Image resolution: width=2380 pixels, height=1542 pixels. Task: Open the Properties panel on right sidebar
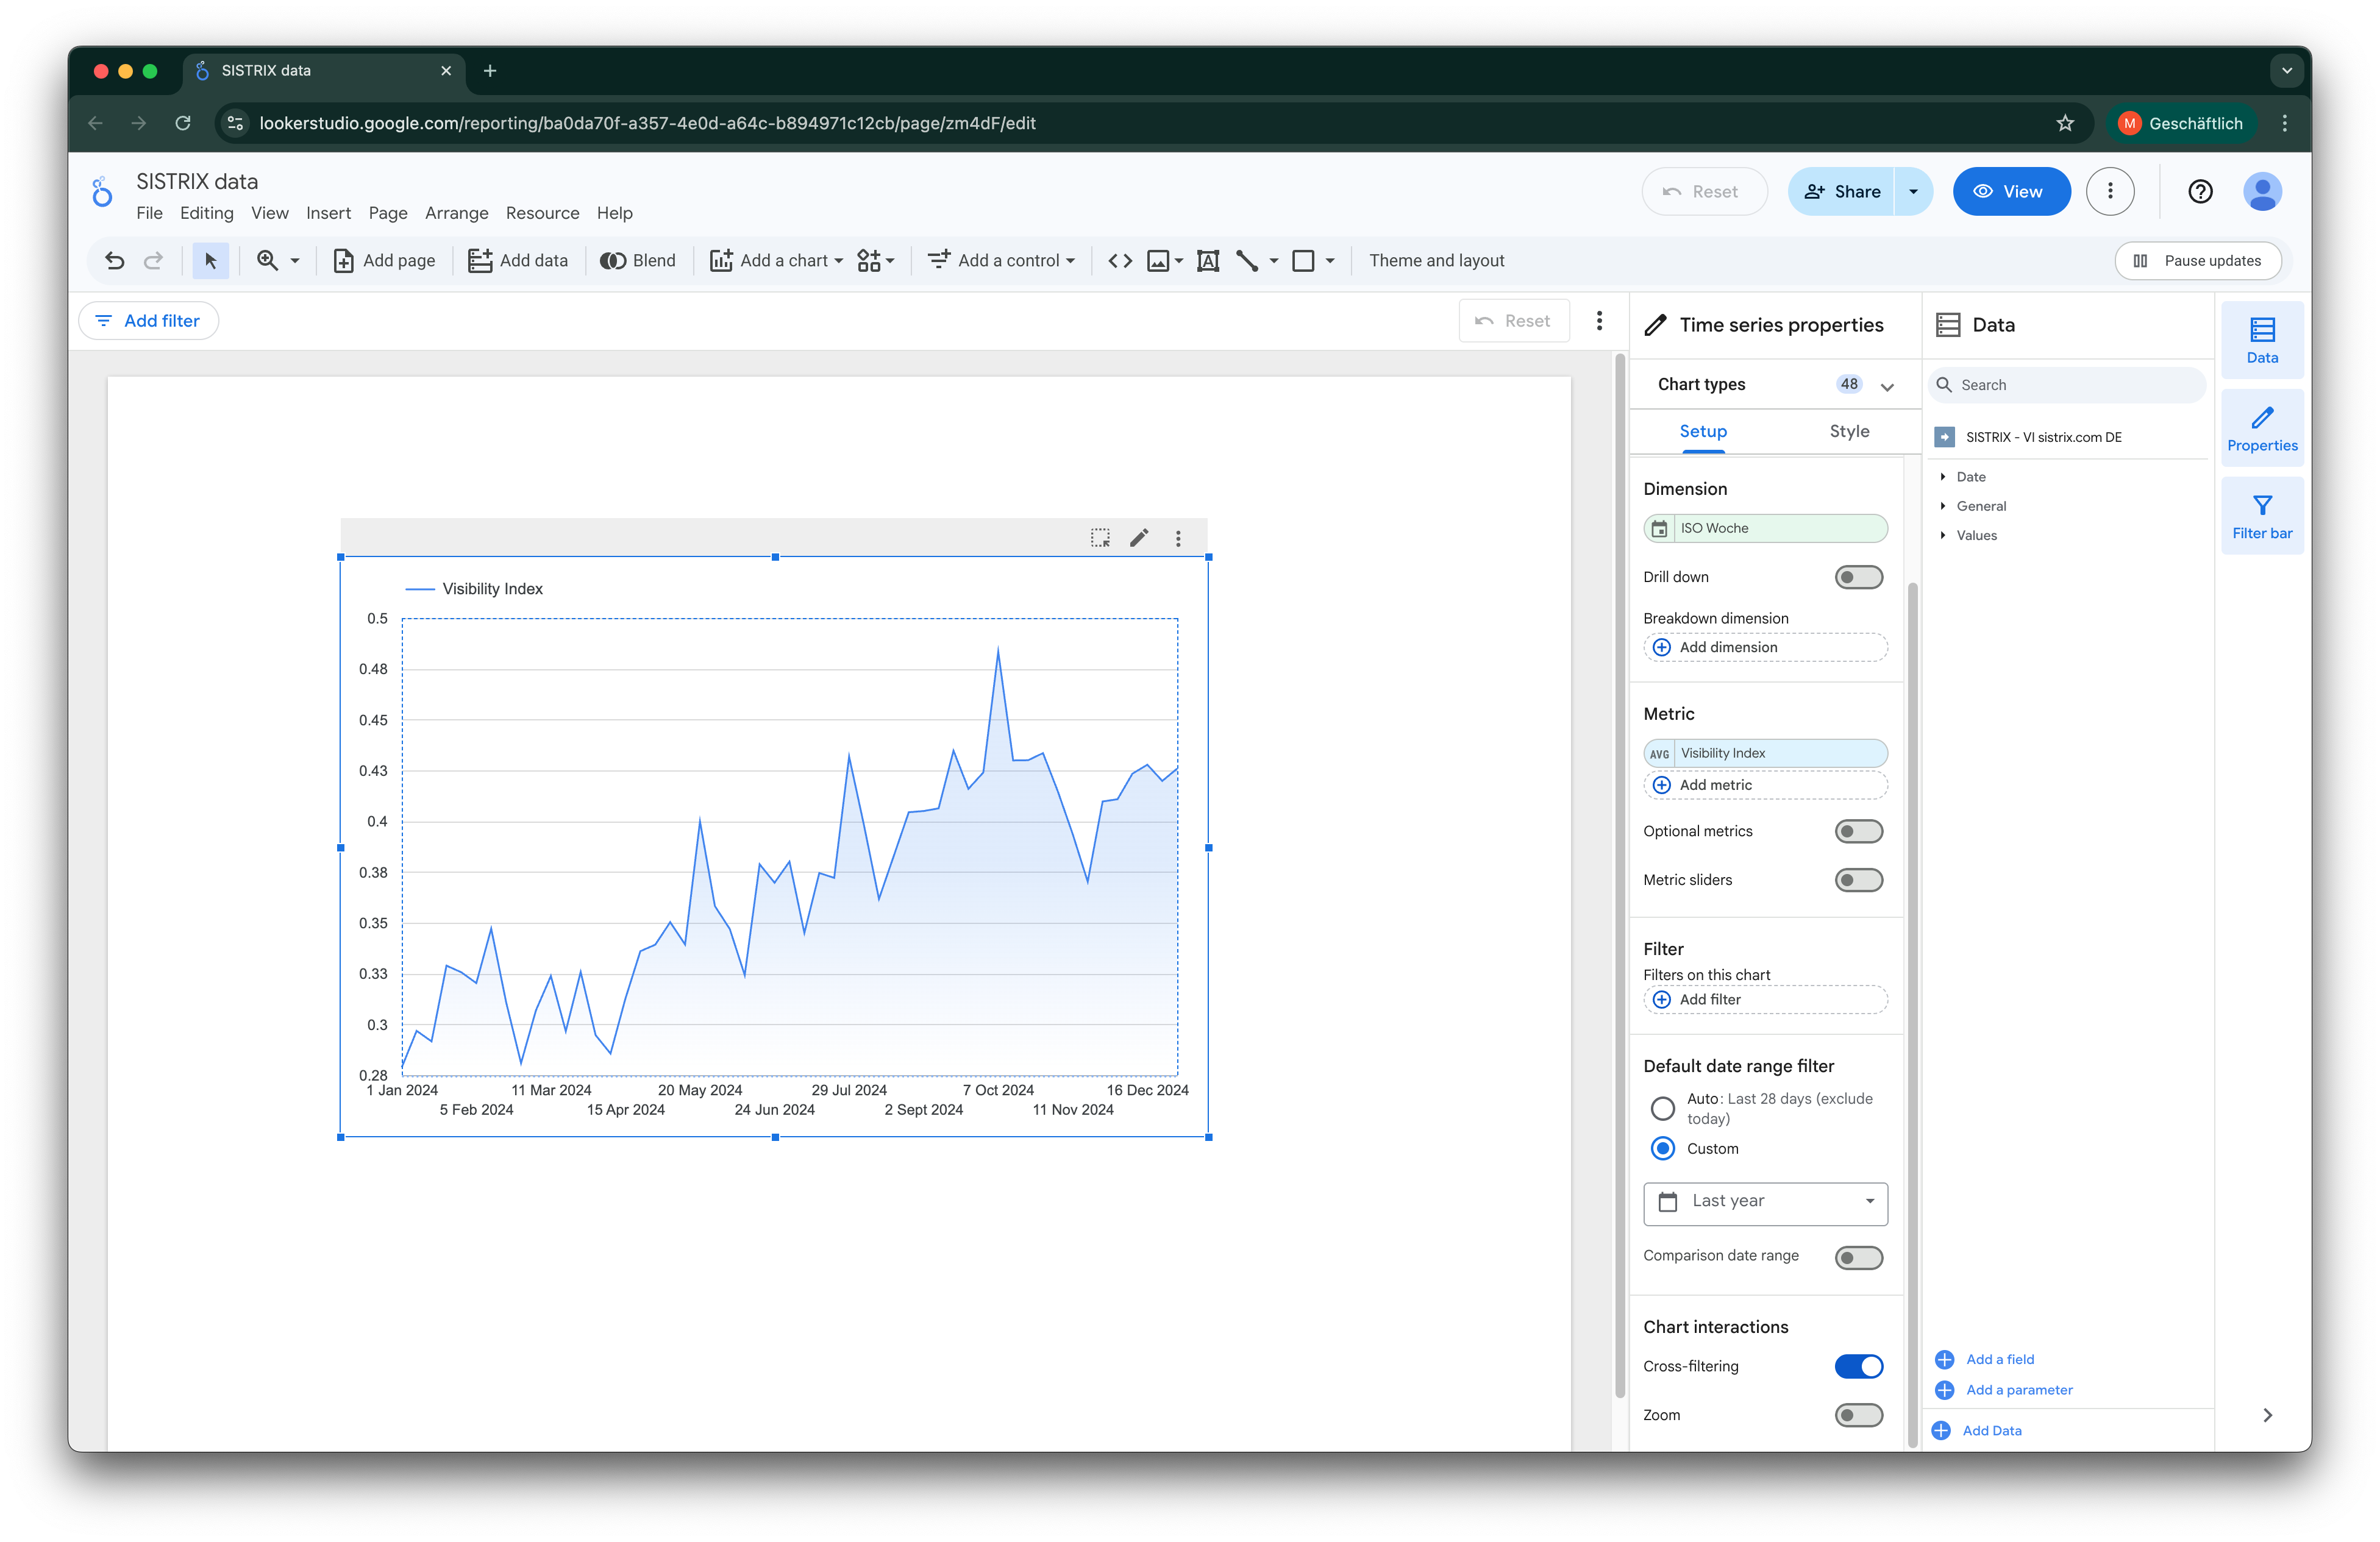click(x=2262, y=428)
